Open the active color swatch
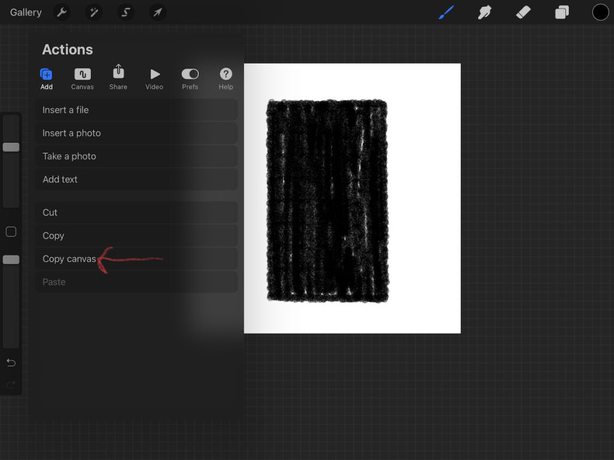Viewport: 614px width, 460px height. 600,12
